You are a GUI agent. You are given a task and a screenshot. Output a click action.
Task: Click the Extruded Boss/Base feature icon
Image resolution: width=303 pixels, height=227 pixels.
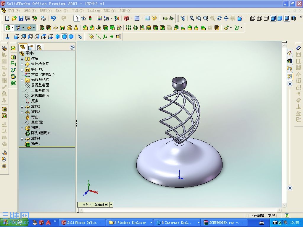[x=42, y=28]
